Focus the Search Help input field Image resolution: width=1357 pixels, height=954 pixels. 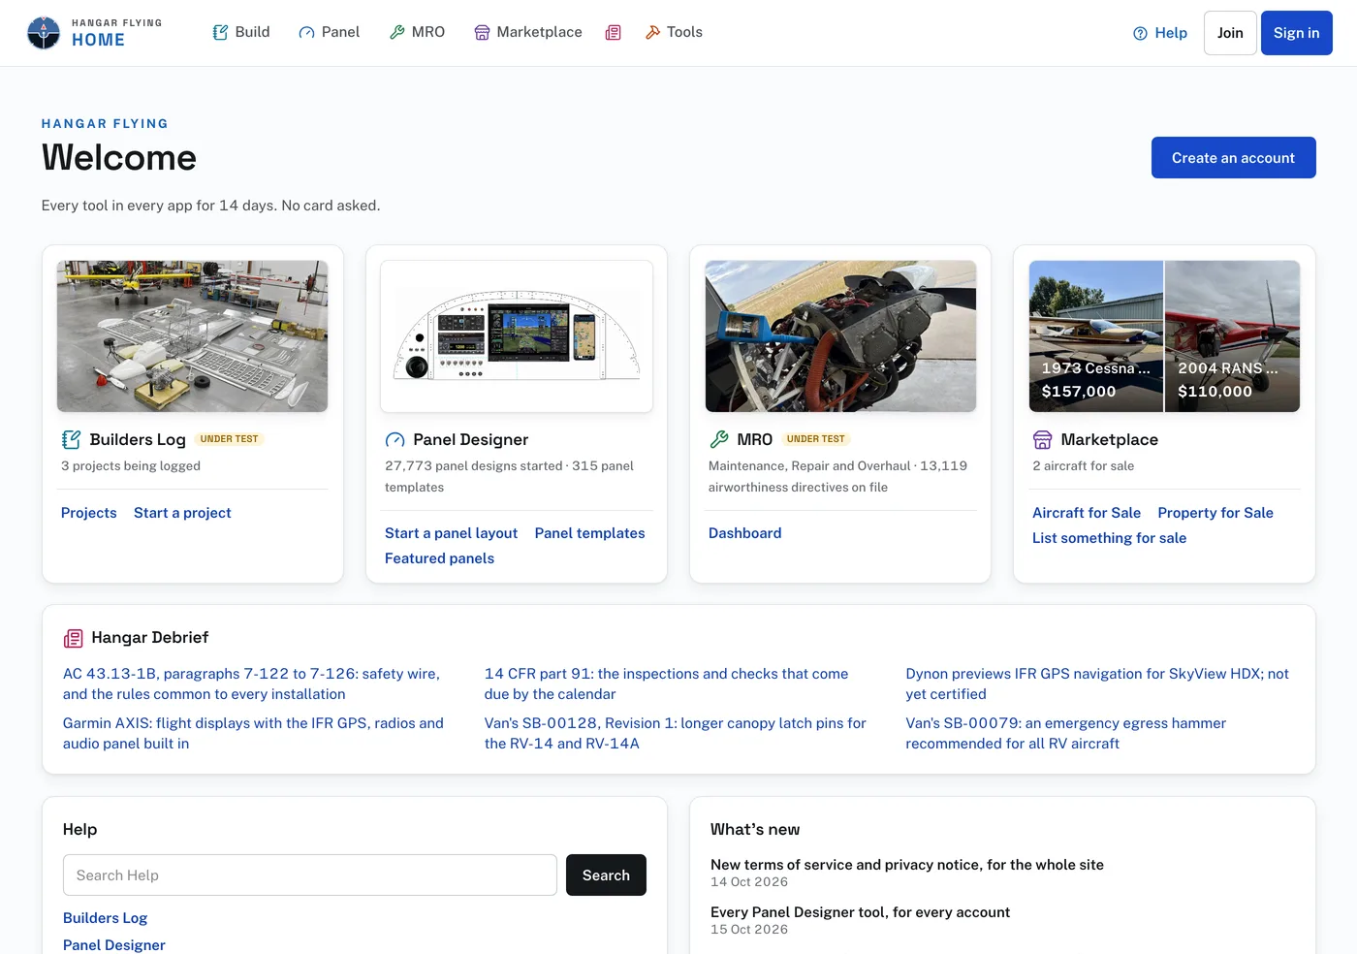[310, 875]
